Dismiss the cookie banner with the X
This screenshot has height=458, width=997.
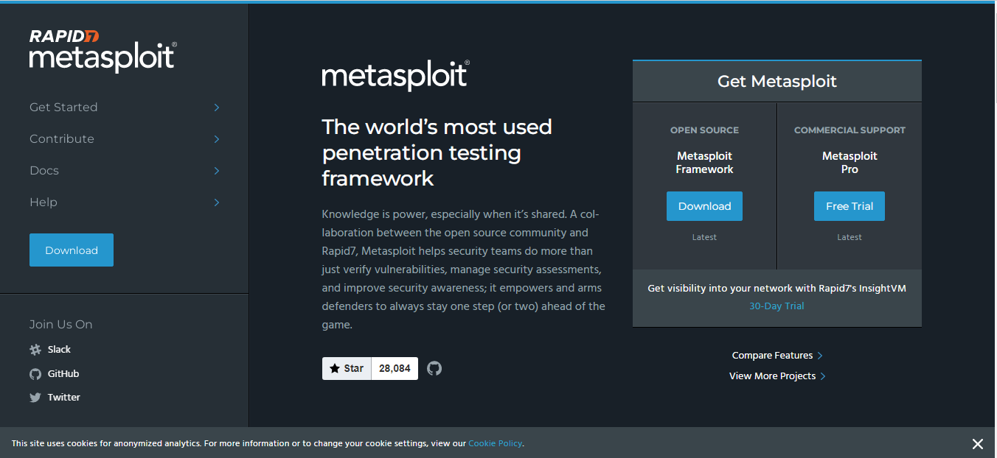coord(977,443)
